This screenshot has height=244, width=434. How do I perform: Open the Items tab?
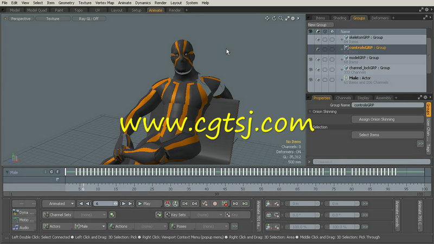[x=320, y=18]
